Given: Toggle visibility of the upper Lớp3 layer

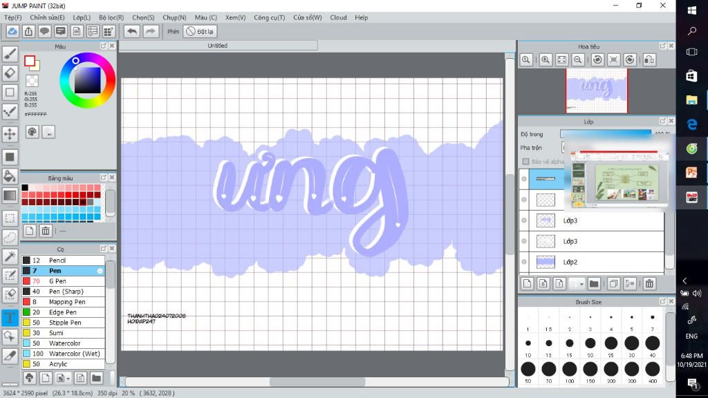Looking at the screenshot, I should coord(524,220).
